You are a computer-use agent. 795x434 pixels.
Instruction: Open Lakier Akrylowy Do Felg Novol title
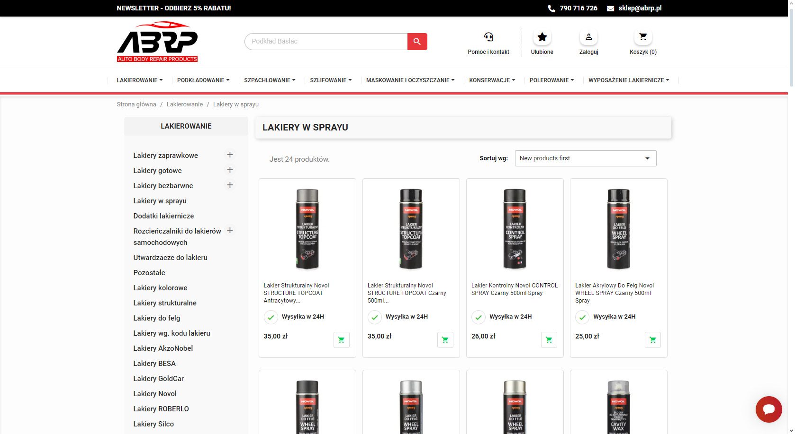coord(614,293)
